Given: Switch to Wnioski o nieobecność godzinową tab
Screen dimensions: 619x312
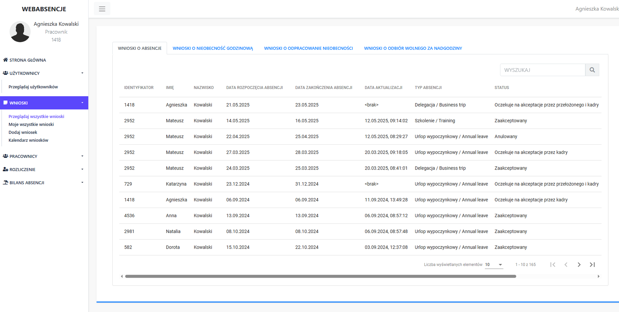Looking at the screenshot, I should pyautogui.click(x=213, y=48).
